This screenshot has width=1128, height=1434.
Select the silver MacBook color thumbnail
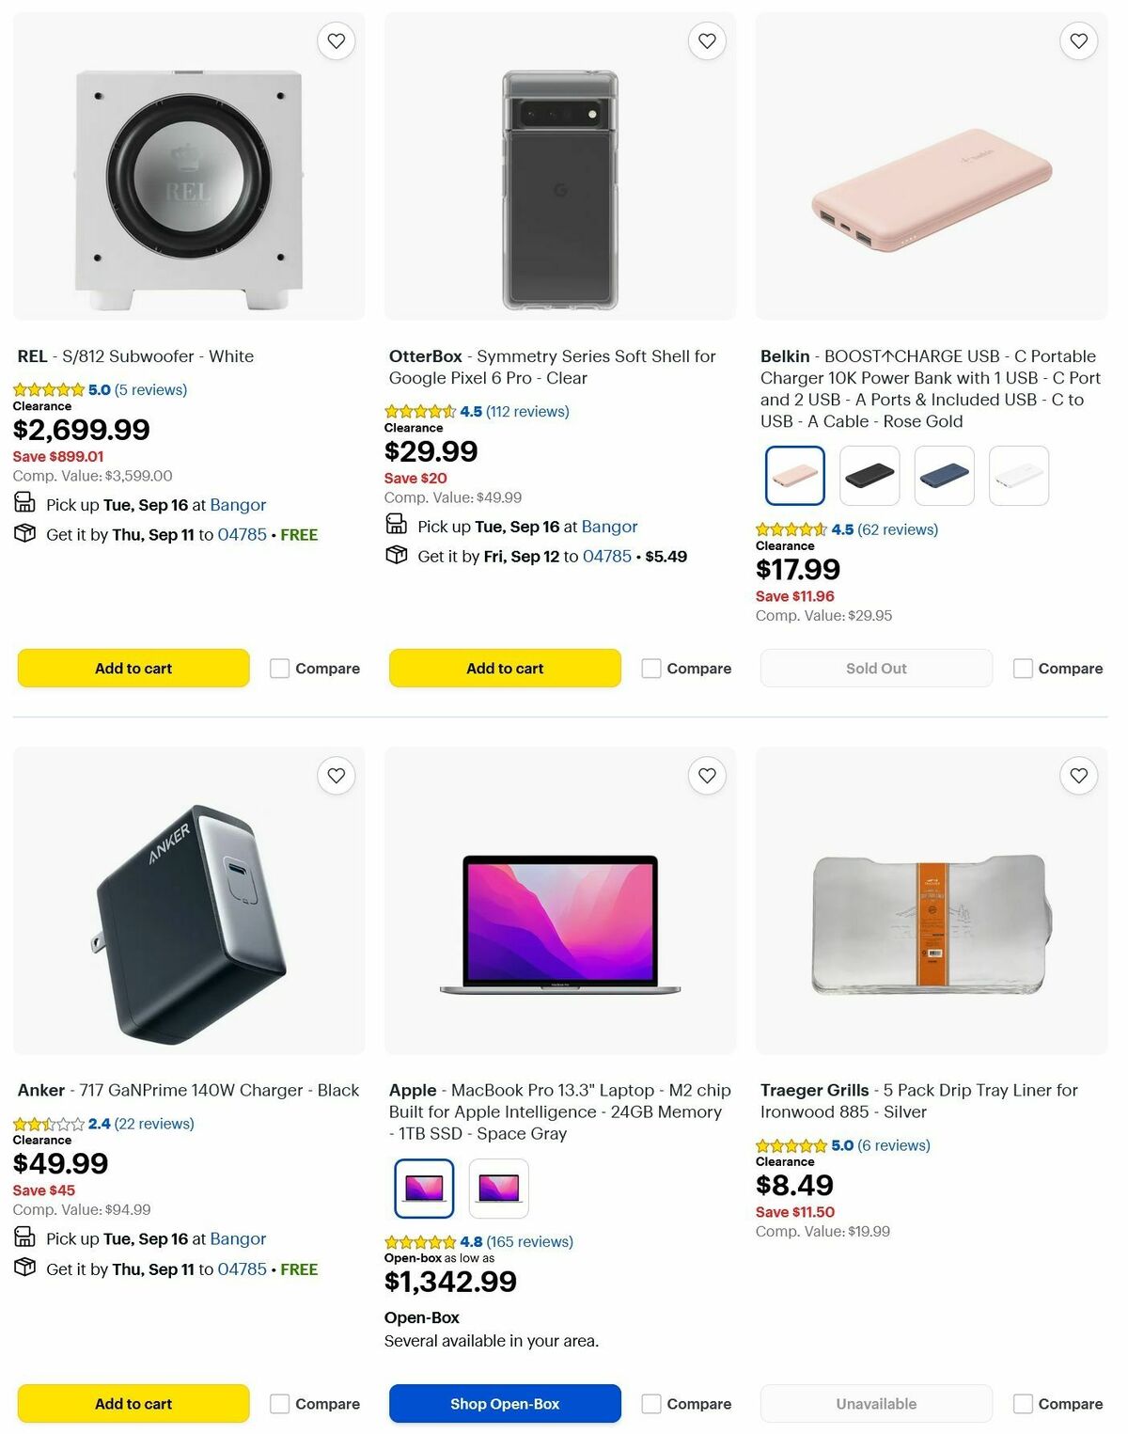coord(498,1188)
